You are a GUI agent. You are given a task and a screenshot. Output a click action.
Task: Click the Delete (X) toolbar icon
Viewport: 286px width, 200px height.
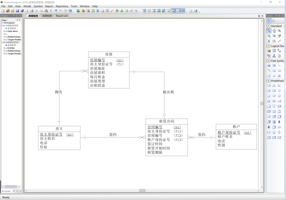click(51, 11)
